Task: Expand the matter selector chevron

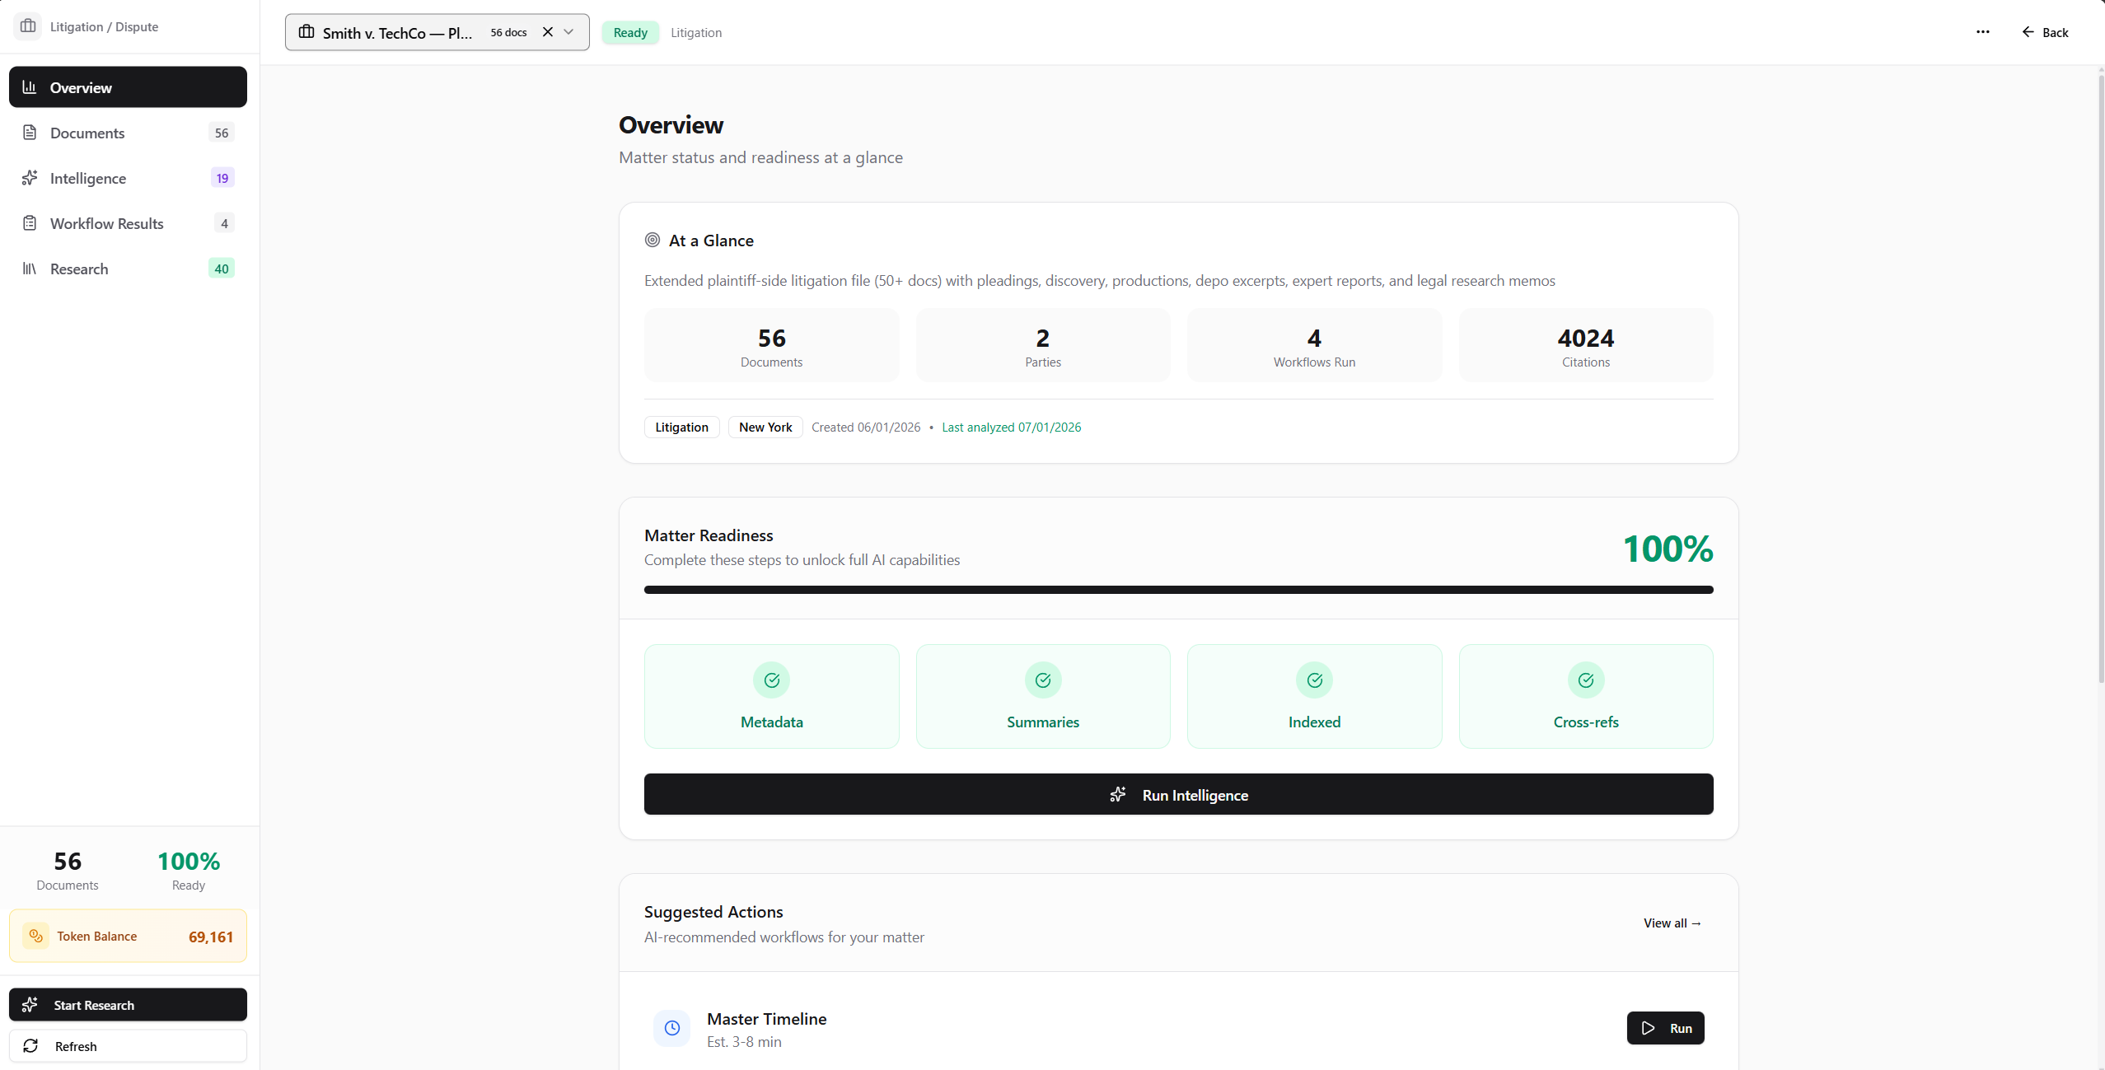Action: pos(568,32)
